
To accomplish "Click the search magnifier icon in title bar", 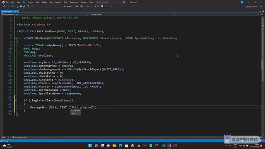I will [x=124, y=2].
